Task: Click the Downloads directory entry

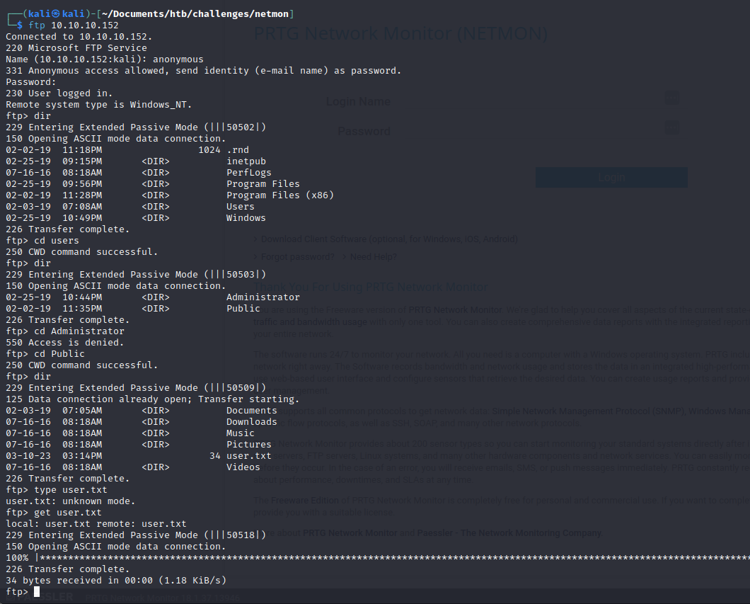Action: [252, 421]
